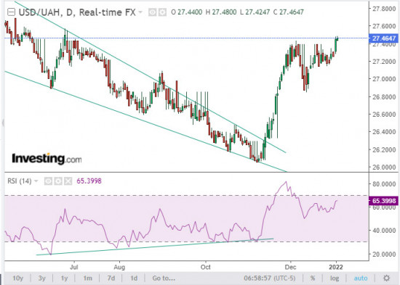Viewport: 400px width, 285px height.
Task: Select the 1d time range
Action: click(x=134, y=278)
